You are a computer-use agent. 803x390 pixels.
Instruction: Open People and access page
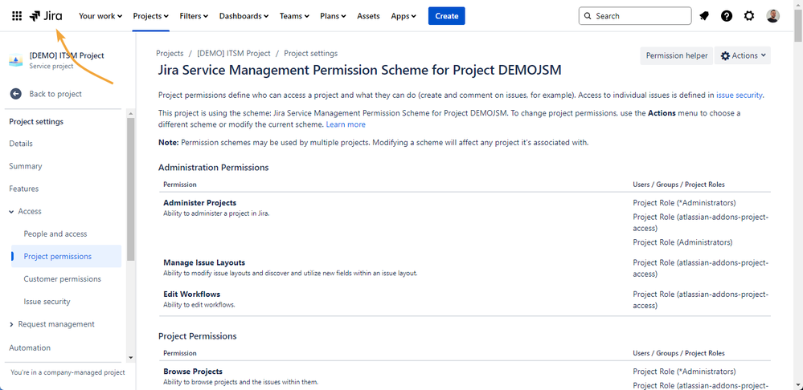pos(55,234)
